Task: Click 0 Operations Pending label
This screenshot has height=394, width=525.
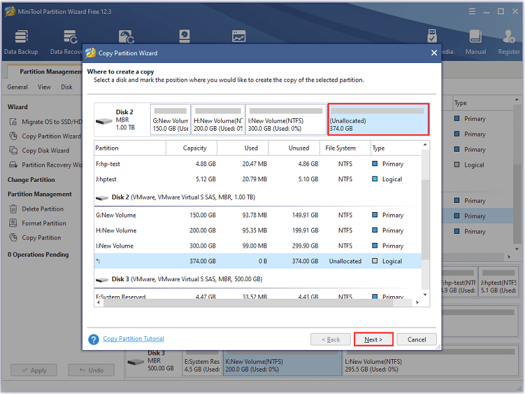Action: [x=38, y=255]
